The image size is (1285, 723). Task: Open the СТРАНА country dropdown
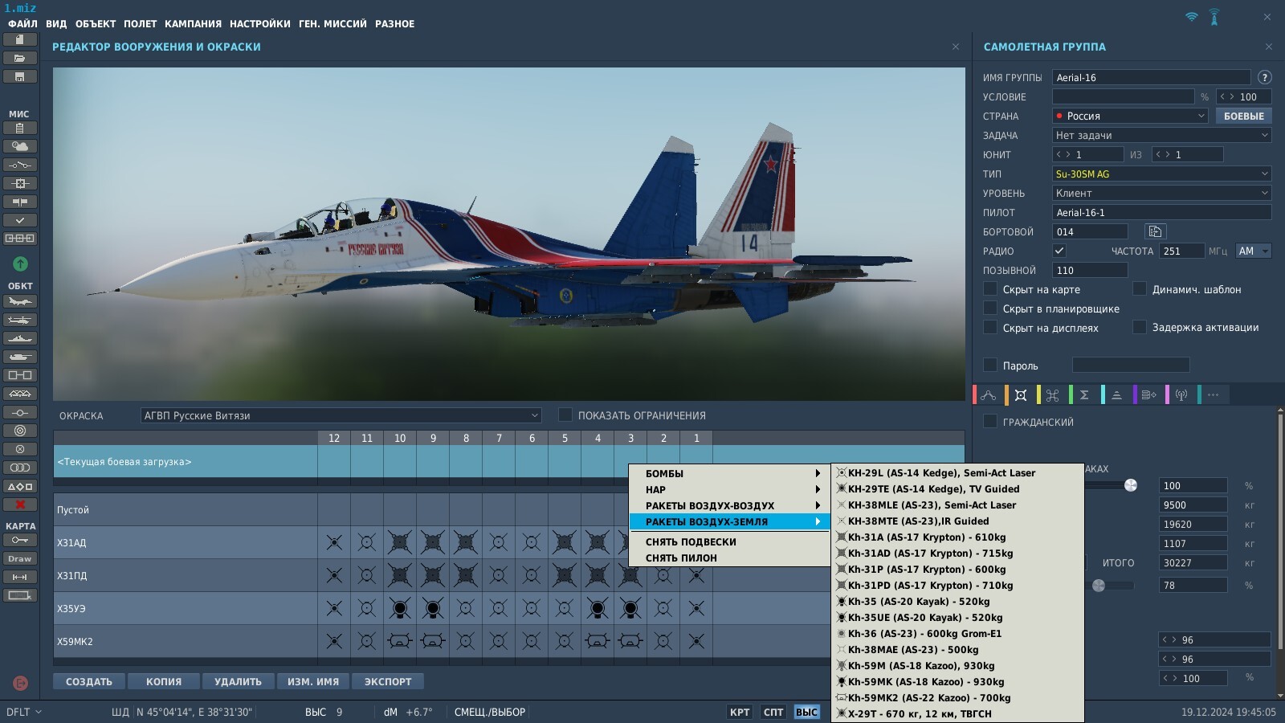pos(1130,116)
